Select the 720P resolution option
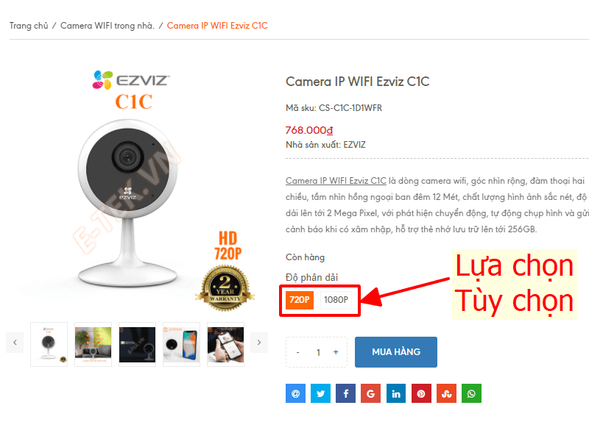589x433 pixels. point(300,300)
